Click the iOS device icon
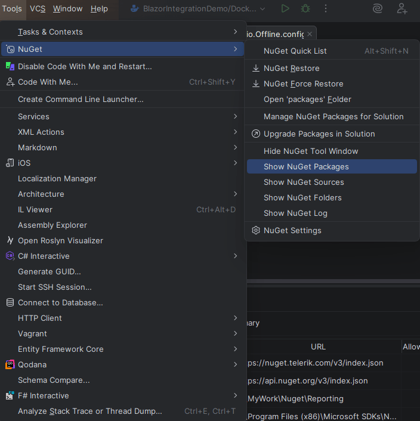 tap(10, 163)
